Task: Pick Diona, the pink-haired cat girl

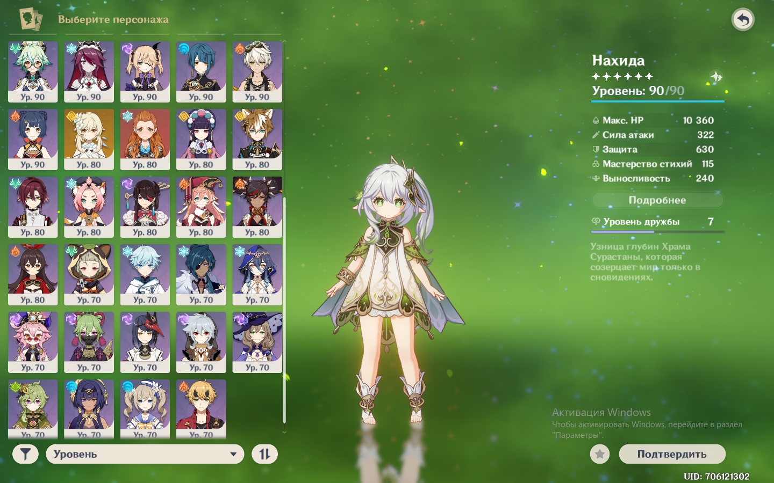Action: (89, 207)
